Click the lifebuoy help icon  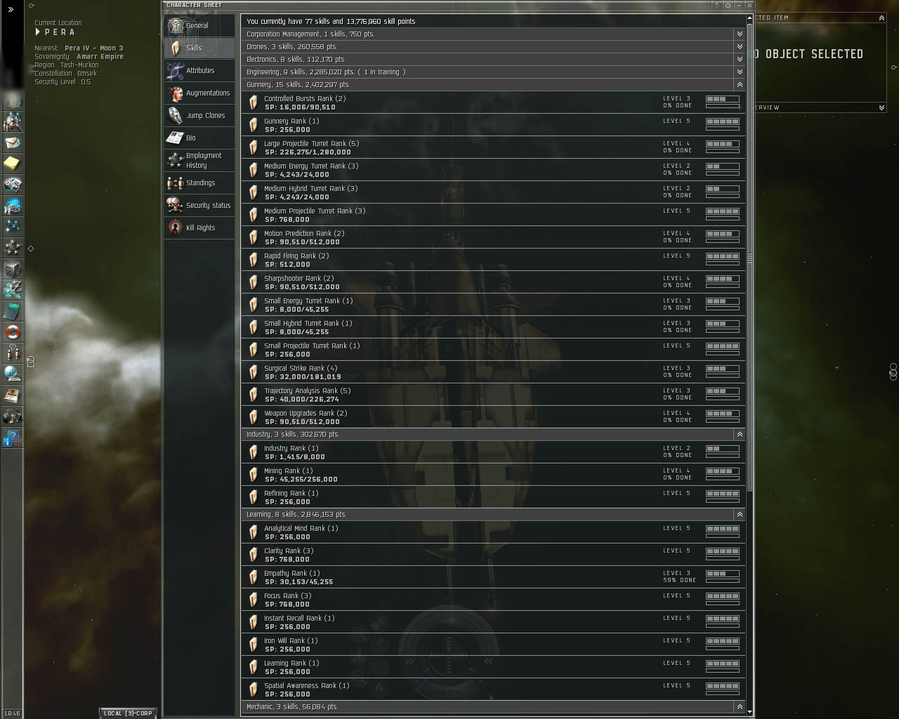tap(13, 332)
